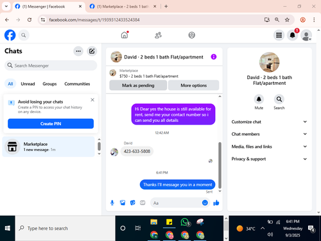Open Chrome profile icon
Screen dimensions: 321x241
(302, 20)
